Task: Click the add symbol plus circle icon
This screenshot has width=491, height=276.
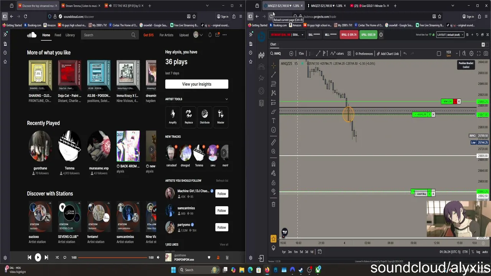Action: pyautogui.click(x=291, y=54)
